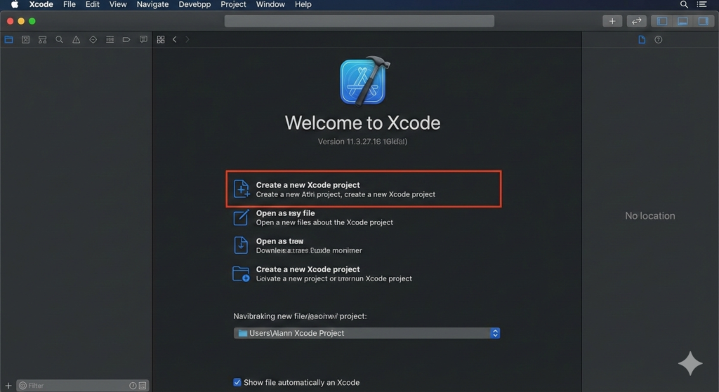Open the Breakpoint navigator tag icon
The height and width of the screenshot is (392, 719).
click(126, 40)
